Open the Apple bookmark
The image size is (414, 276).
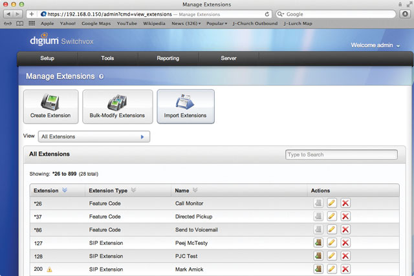(x=47, y=23)
